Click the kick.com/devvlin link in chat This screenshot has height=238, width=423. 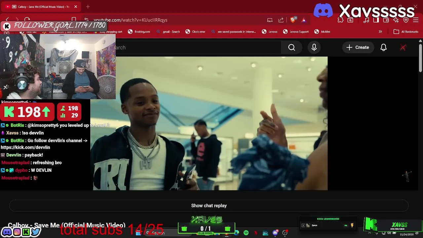click(25, 147)
